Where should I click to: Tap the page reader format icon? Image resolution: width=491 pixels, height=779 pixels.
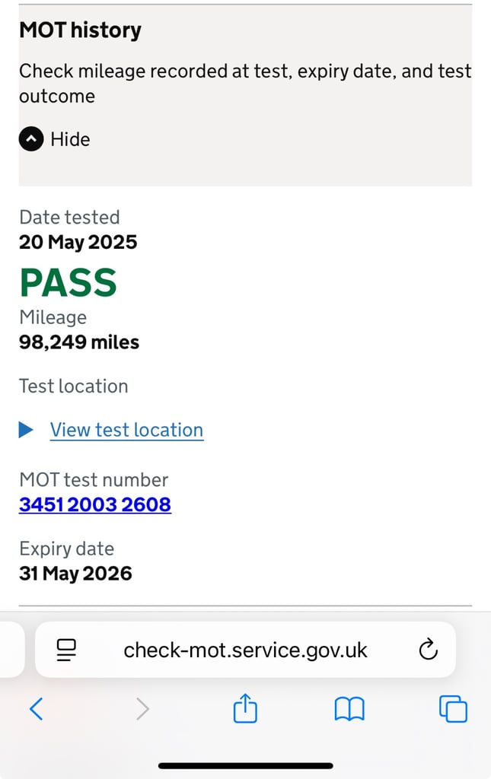click(x=66, y=650)
